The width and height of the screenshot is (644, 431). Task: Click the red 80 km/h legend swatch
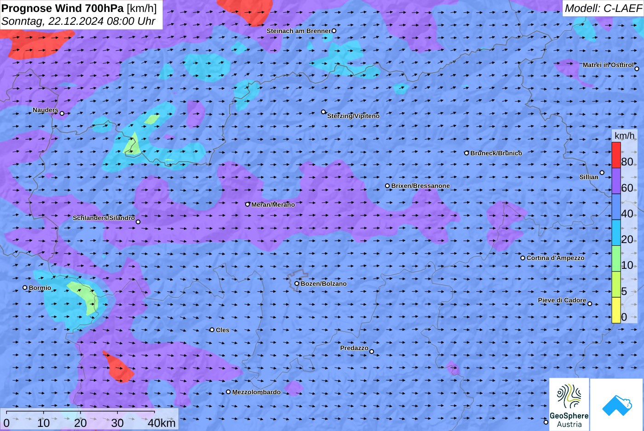click(x=616, y=155)
